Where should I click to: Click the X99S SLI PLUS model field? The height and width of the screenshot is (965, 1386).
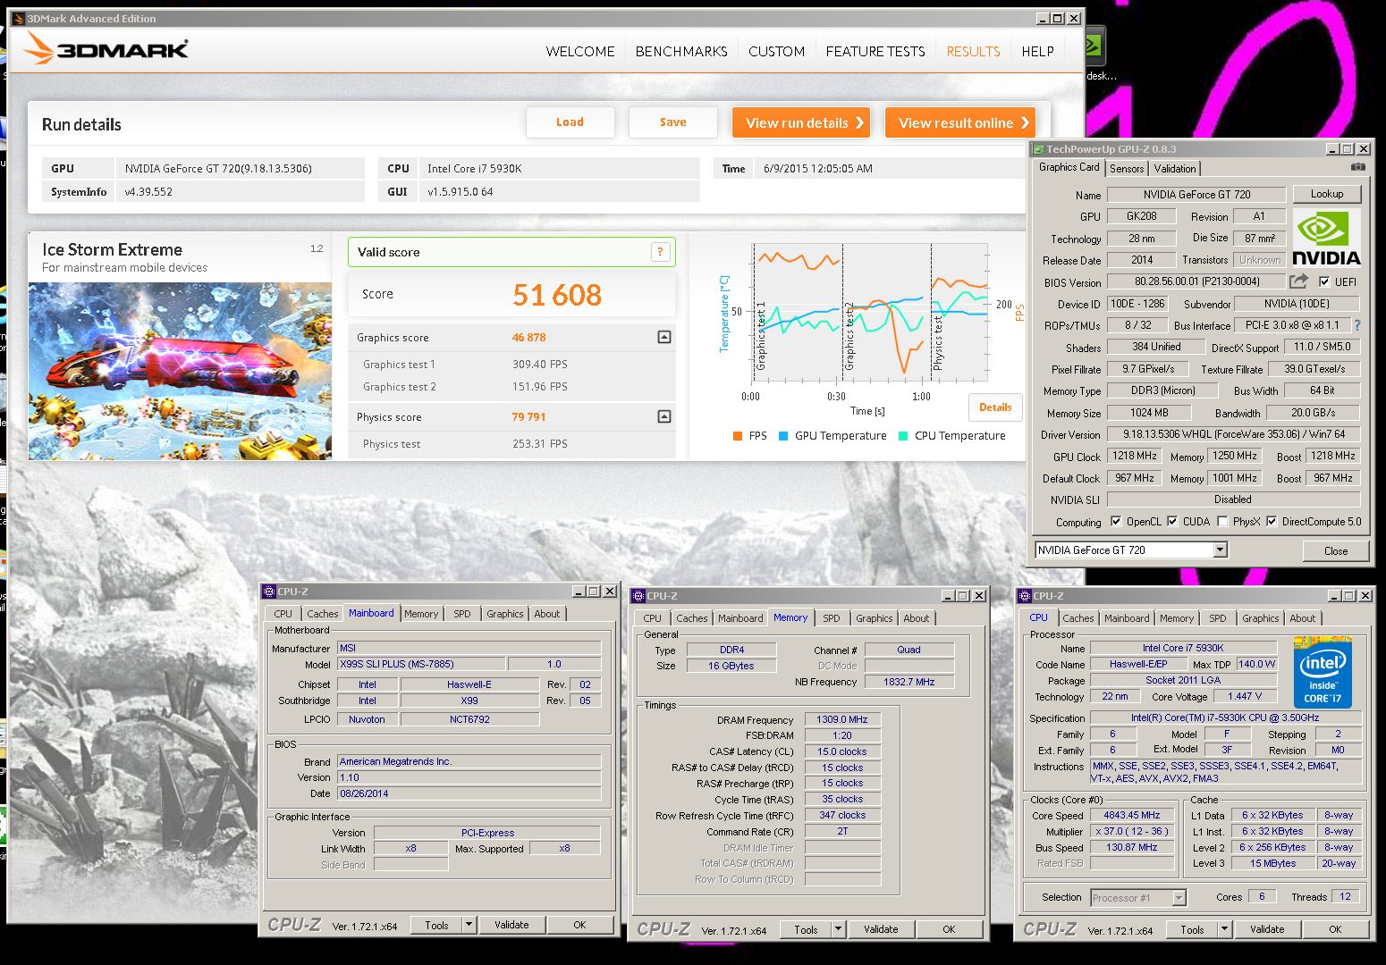420,664
